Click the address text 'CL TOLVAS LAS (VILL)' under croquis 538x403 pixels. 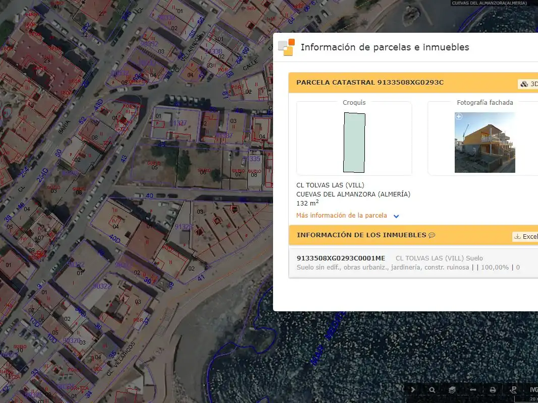click(x=330, y=185)
